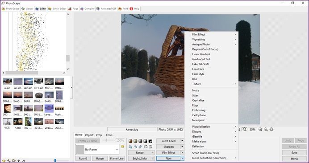Screen dimensions: 309x163
Task: Click the open folder icon below thumbnails
Action: click(13, 161)
